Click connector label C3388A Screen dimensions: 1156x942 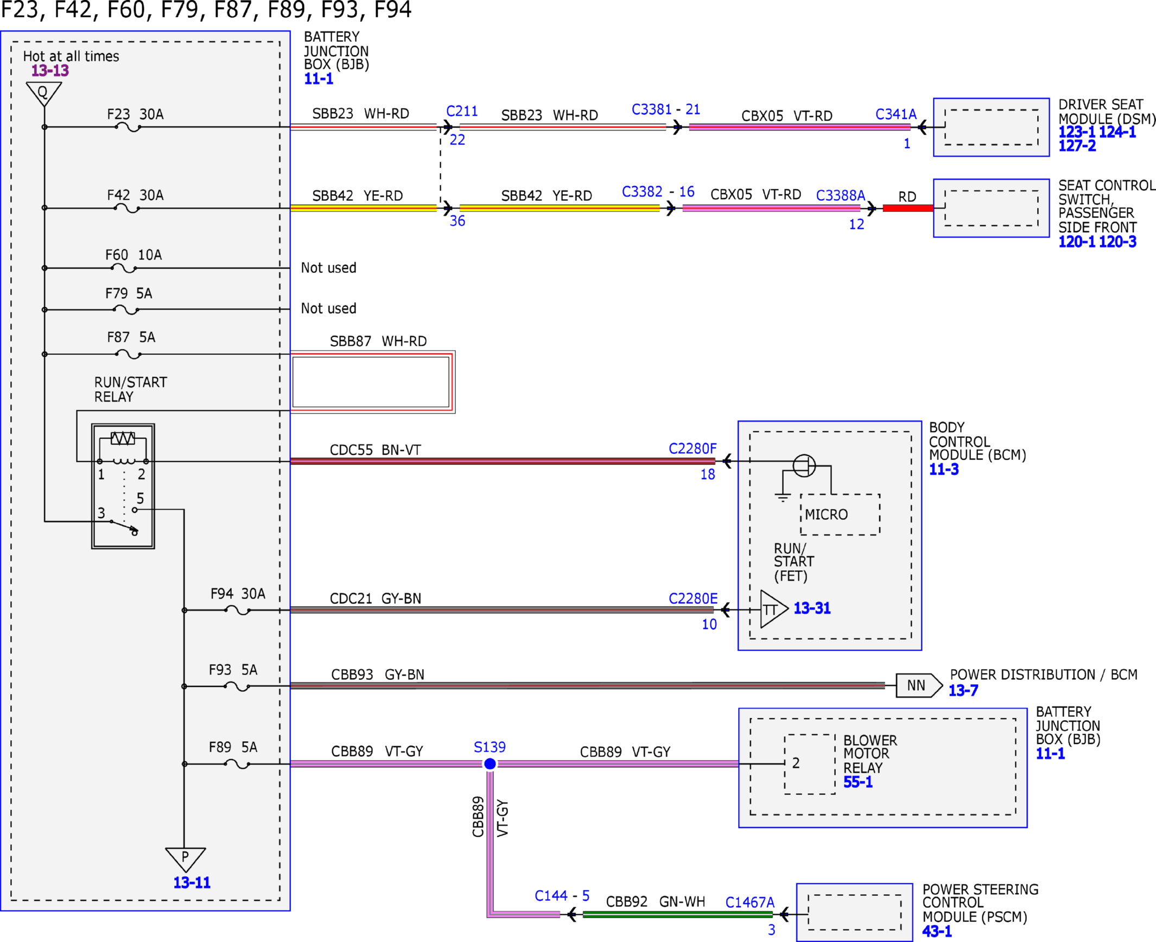pyautogui.click(x=841, y=195)
